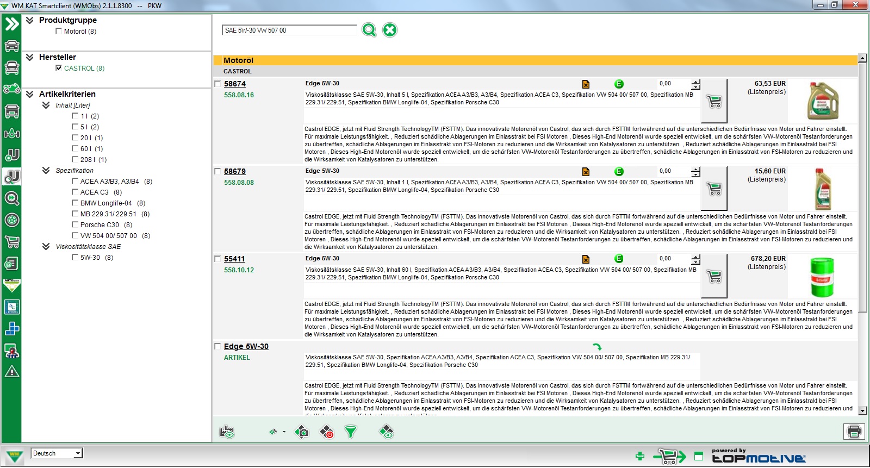The image size is (870, 468).
Task: Open the warning triangle icon in sidebar
Action: coord(12,372)
